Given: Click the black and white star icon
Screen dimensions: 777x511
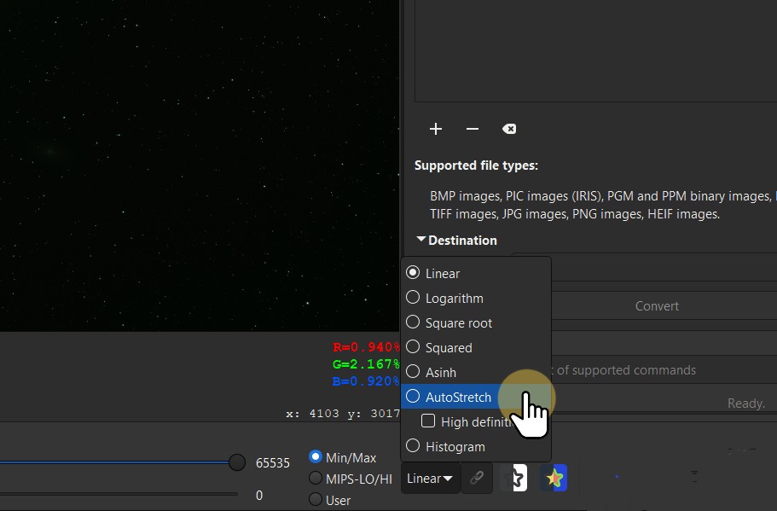Looking at the screenshot, I should tap(513, 479).
